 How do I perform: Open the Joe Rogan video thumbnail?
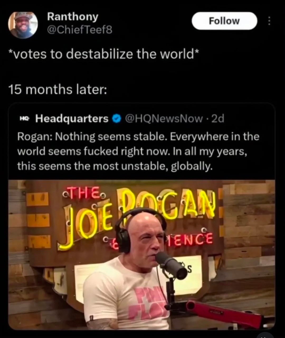point(142,255)
